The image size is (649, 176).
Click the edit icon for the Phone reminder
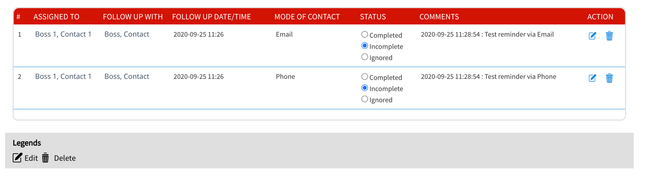pos(592,78)
